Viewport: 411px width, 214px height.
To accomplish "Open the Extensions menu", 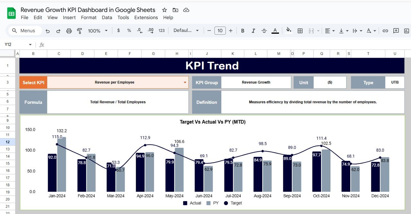I will (146, 18).
